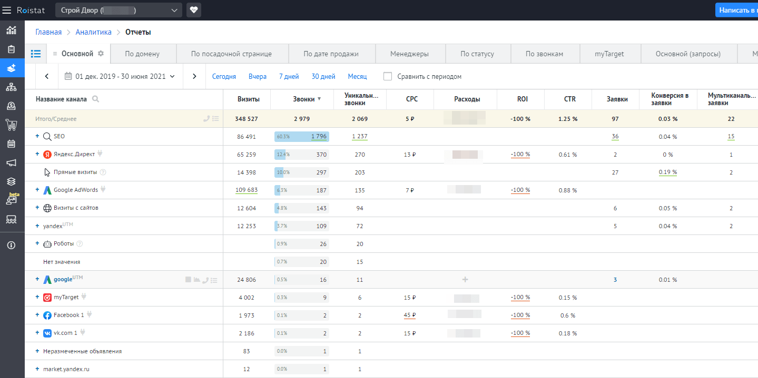Viewport: 758px width, 378px height.
Task: Click search icon beside Название канала
Action: [95, 99]
